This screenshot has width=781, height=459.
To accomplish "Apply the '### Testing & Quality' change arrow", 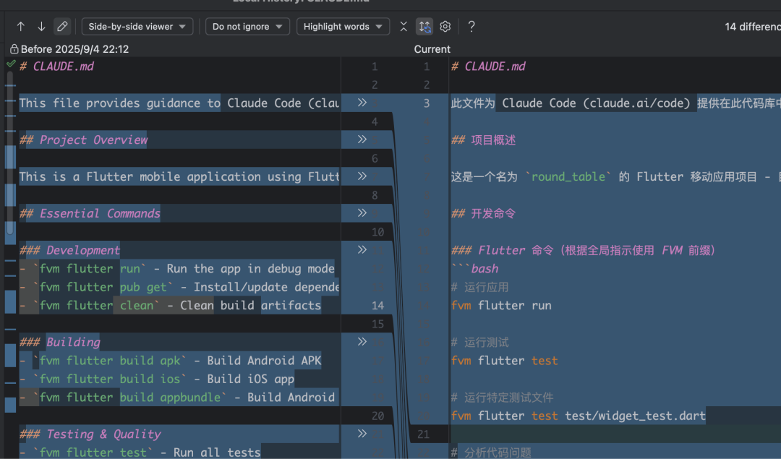I will click(362, 434).
